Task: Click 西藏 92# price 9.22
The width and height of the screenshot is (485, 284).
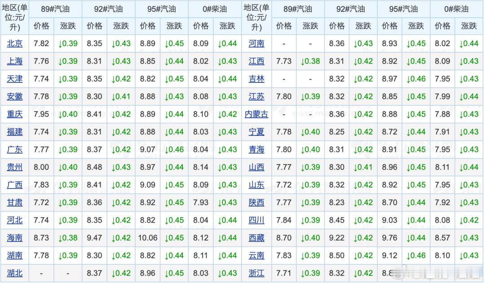Action: tap(336, 238)
